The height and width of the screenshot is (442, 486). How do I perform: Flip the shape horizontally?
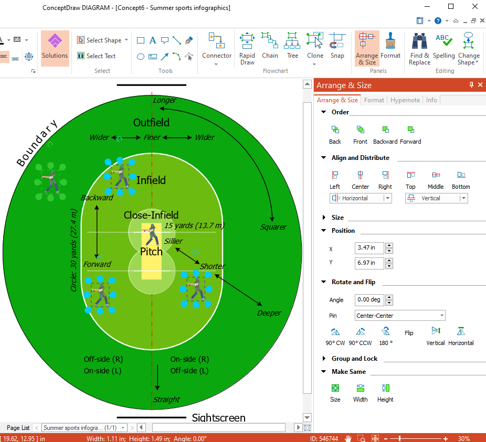[x=461, y=337]
